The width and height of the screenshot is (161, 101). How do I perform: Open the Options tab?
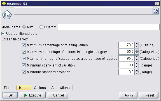40,88
